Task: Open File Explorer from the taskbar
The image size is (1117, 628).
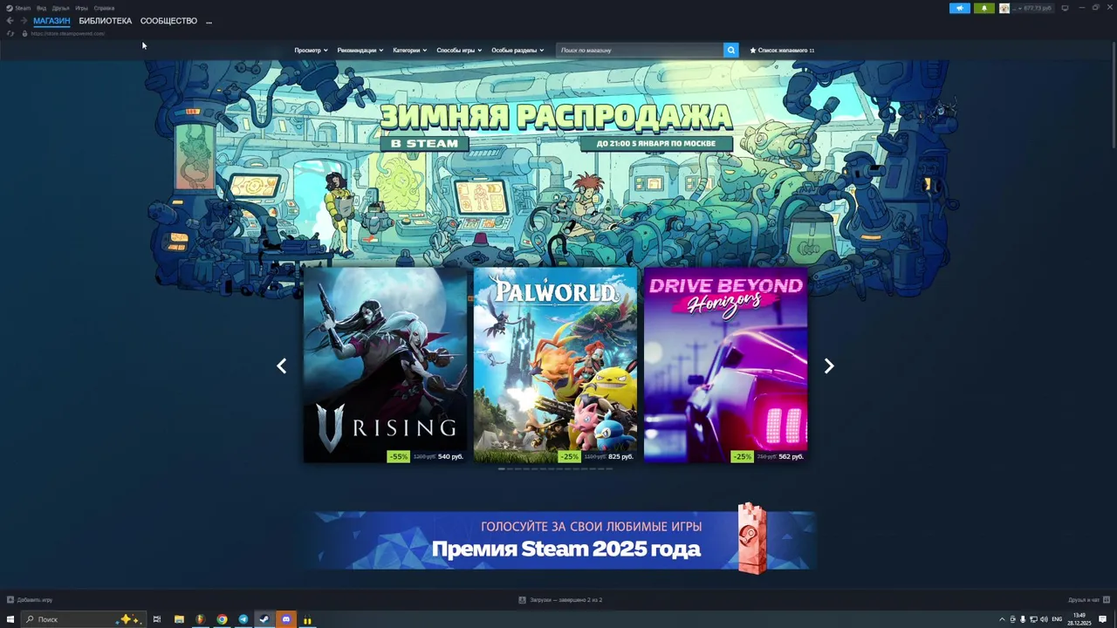Action: click(179, 619)
